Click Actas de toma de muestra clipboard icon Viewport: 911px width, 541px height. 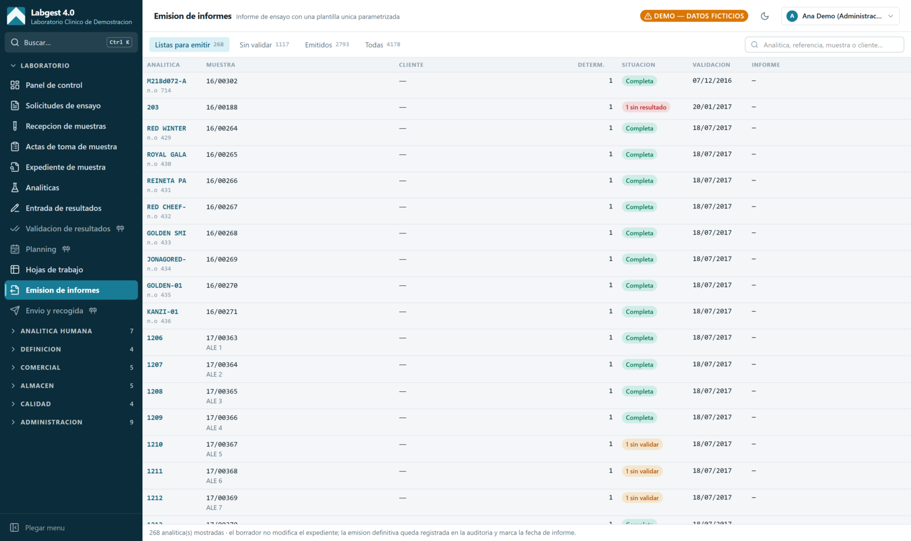click(x=15, y=146)
